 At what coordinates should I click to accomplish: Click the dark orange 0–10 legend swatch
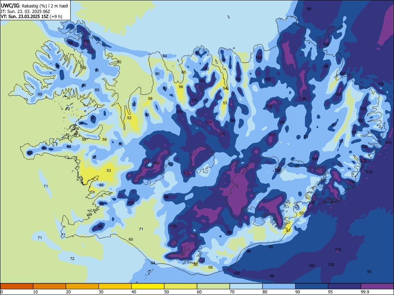(17, 286)
